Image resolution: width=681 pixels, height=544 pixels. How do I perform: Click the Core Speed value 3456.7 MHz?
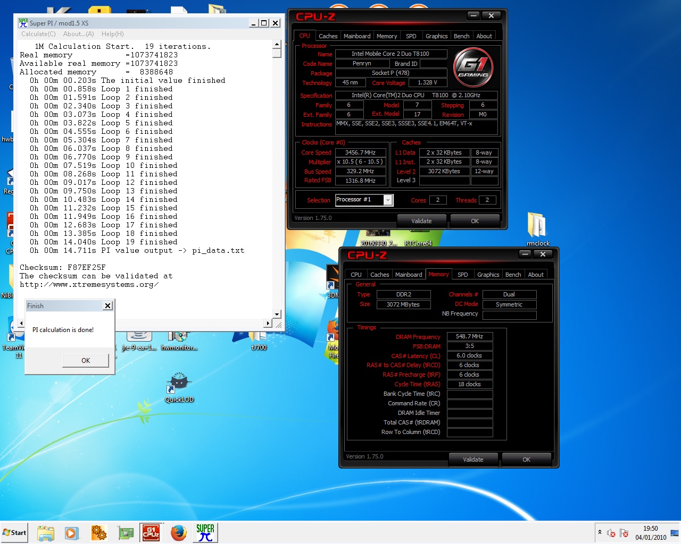pyautogui.click(x=360, y=152)
